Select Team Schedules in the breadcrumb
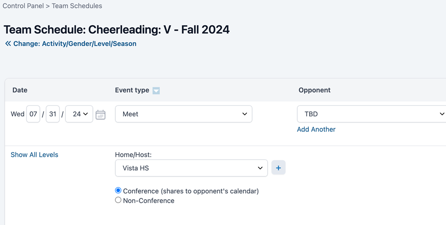This screenshot has height=225, width=446. (x=77, y=5)
